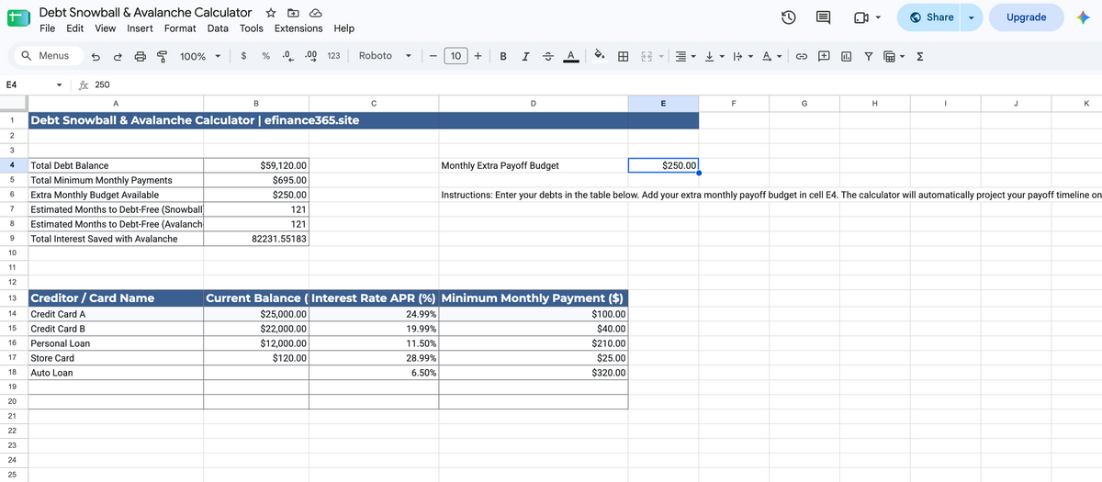Create a filter with funnel icon

(x=868, y=56)
